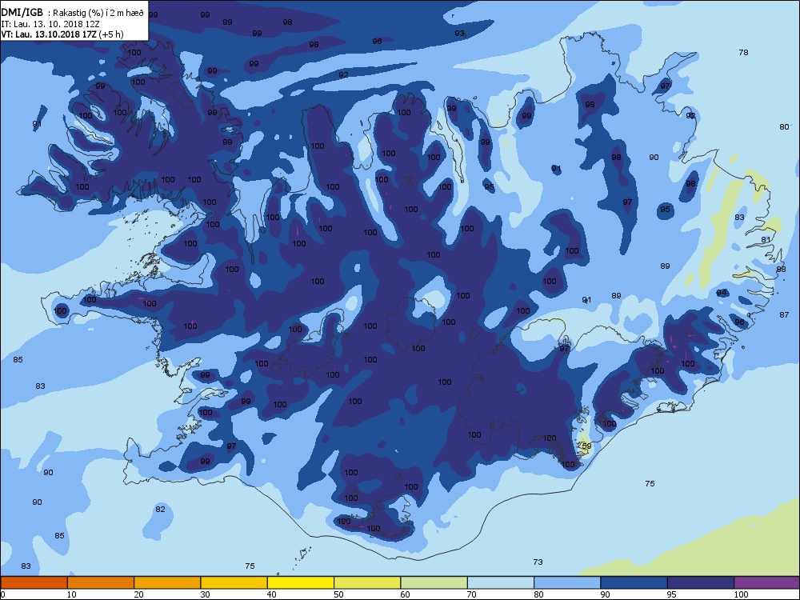Pick the navy 95–100 legend swatch
This screenshot has height=600, width=800.
coord(701,582)
